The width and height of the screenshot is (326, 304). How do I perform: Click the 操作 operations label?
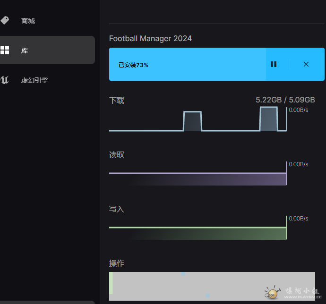coord(117,263)
